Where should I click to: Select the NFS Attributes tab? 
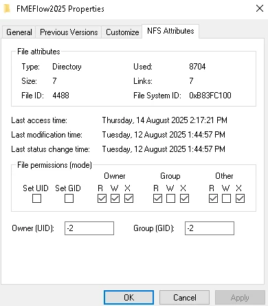tap(170, 31)
